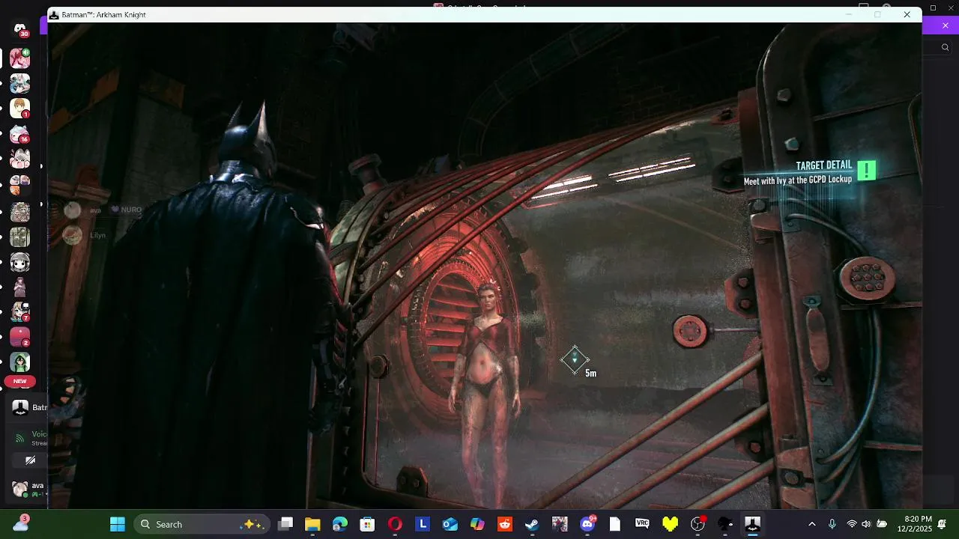Image resolution: width=959 pixels, height=539 pixels.
Task: Expand the hidden system tray icons chevron
Action: 811,524
